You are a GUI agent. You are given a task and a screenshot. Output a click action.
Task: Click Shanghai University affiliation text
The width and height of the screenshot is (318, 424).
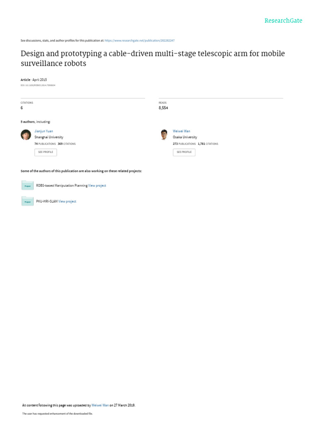coord(49,137)
